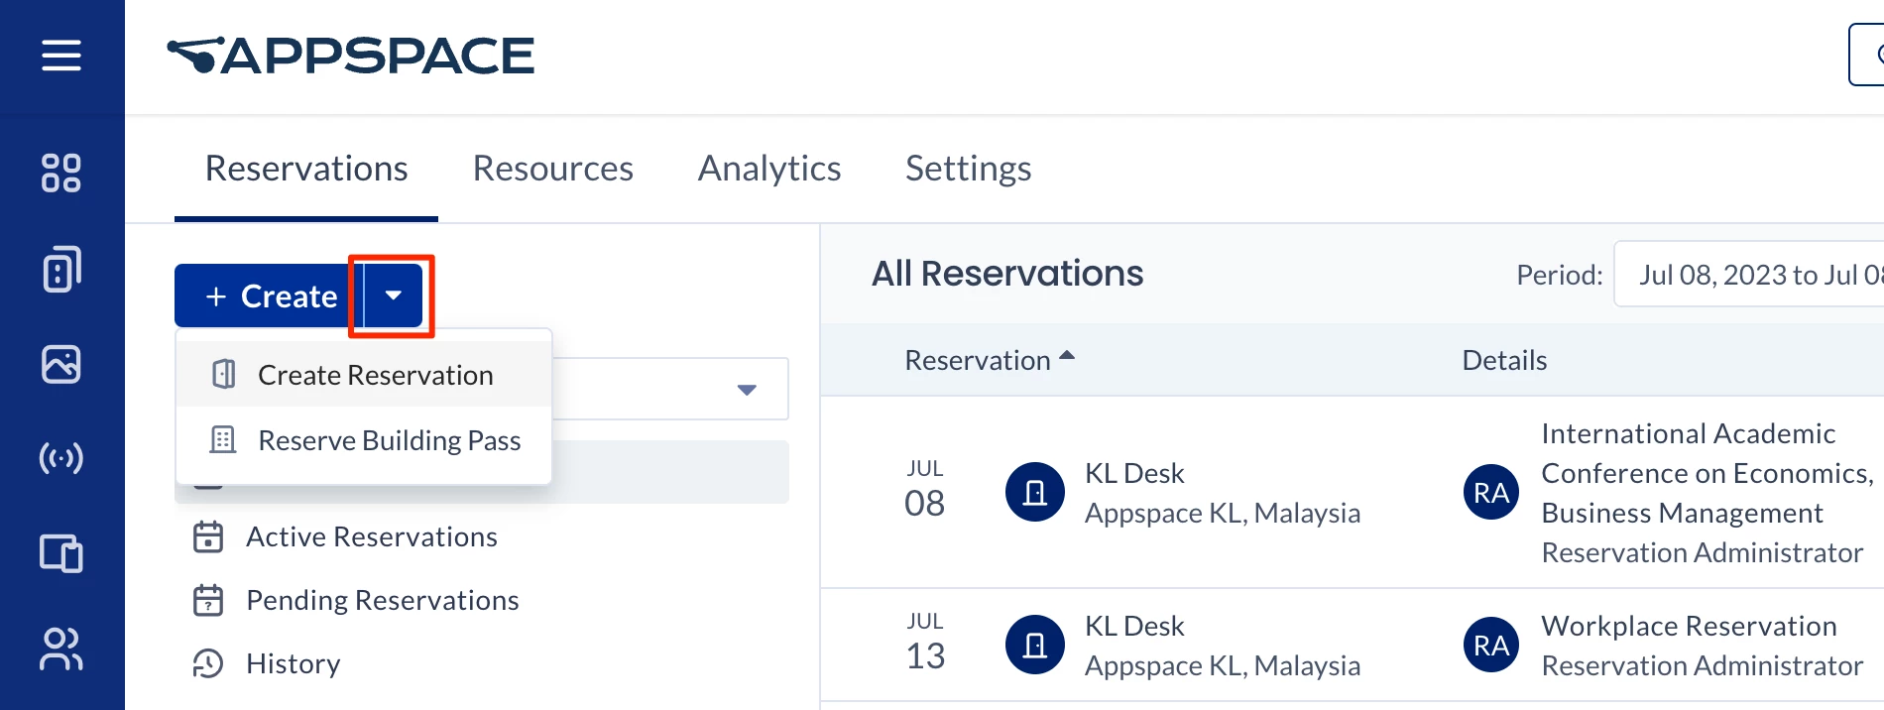1884x710 pixels.
Task: Show Pending Reservations
Action: click(x=382, y=600)
